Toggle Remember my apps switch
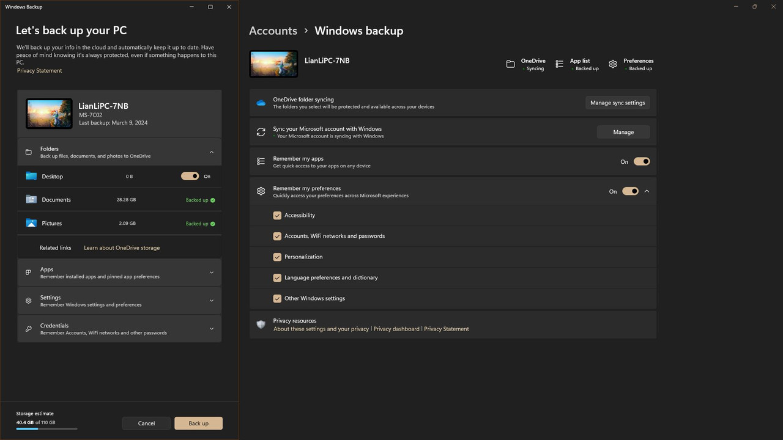Image resolution: width=783 pixels, height=440 pixels. [x=642, y=161]
